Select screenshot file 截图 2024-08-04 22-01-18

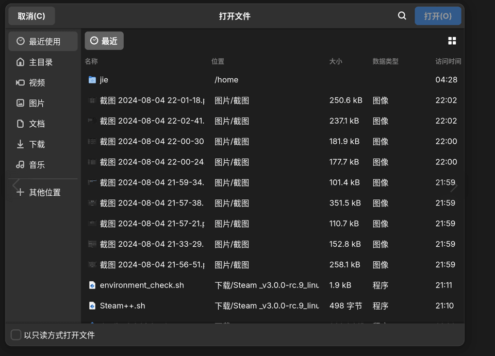coord(152,100)
